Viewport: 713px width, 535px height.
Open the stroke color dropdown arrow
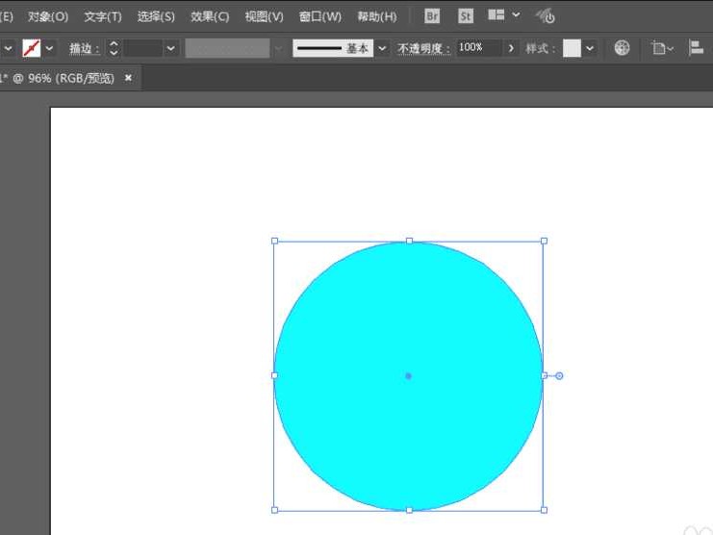pyautogui.click(x=50, y=48)
